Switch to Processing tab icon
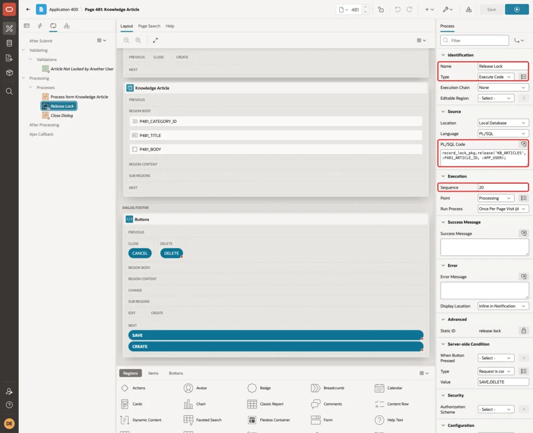The image size is (533, 433). click(x=53, y=26)
